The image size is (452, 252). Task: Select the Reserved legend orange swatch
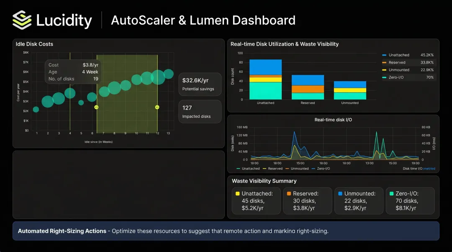click(384, 63)
